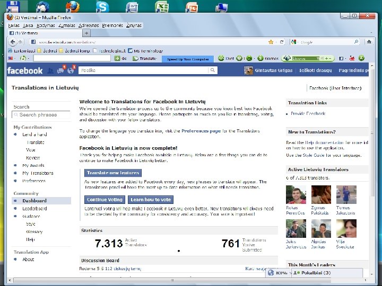Open the Žurnalas menu
The width and height of the screenshot is (382, 286).
coord(66,25)
